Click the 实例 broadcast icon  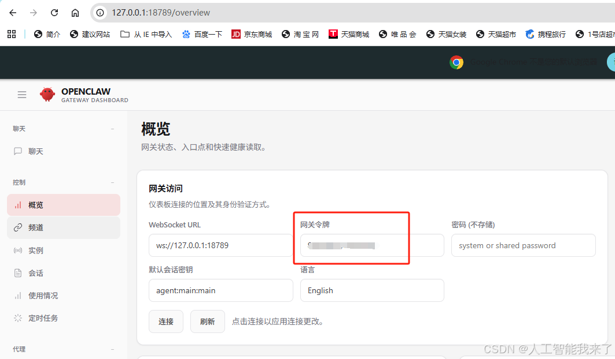(19, 250)
